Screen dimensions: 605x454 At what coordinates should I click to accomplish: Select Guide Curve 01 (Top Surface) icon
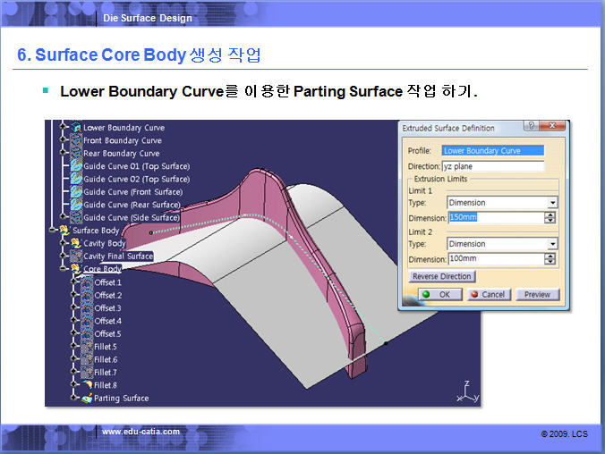tap(76, 166)
